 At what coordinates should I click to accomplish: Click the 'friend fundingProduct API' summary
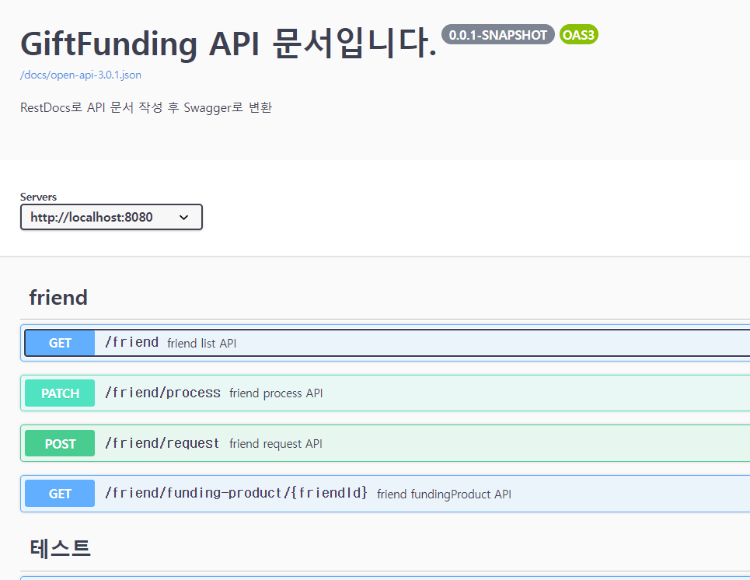coord(444,494)
